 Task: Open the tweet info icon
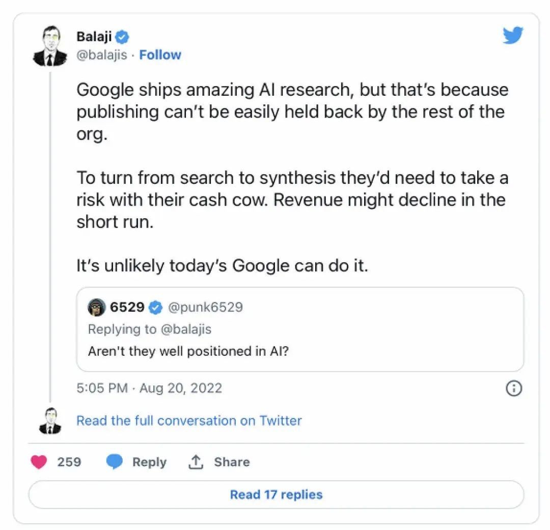point(513,388)
